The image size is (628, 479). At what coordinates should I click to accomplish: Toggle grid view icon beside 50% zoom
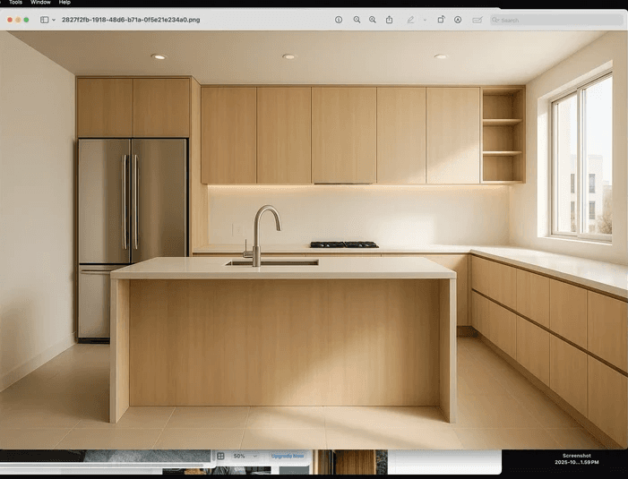(220, 456)
